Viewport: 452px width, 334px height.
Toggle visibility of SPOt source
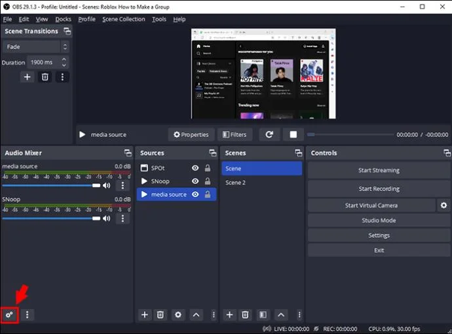[195, 168]
